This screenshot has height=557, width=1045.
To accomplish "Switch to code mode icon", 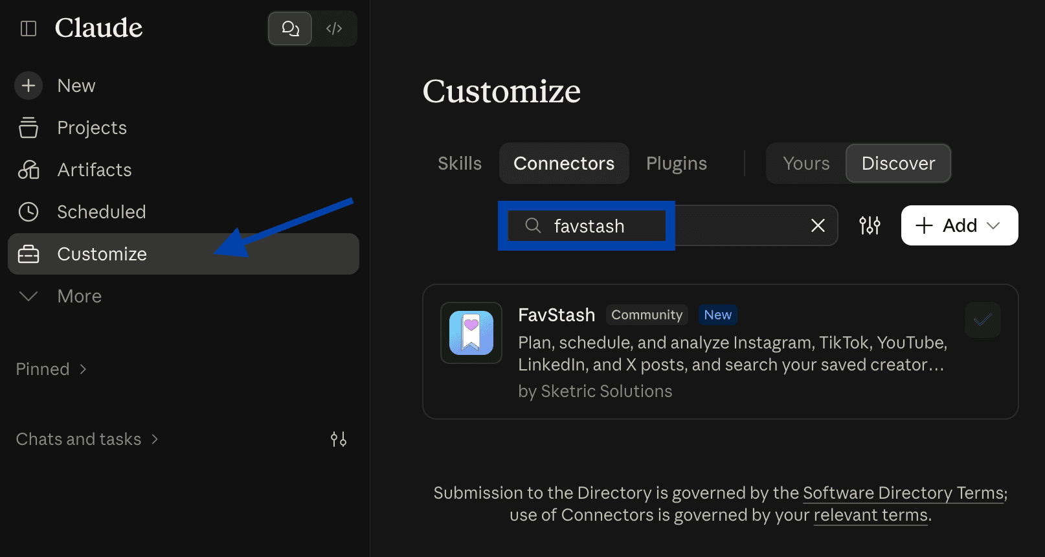I will [334, 28].
